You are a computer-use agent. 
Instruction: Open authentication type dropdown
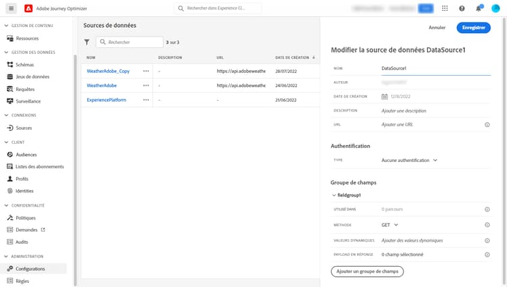(x=410, y=160)
